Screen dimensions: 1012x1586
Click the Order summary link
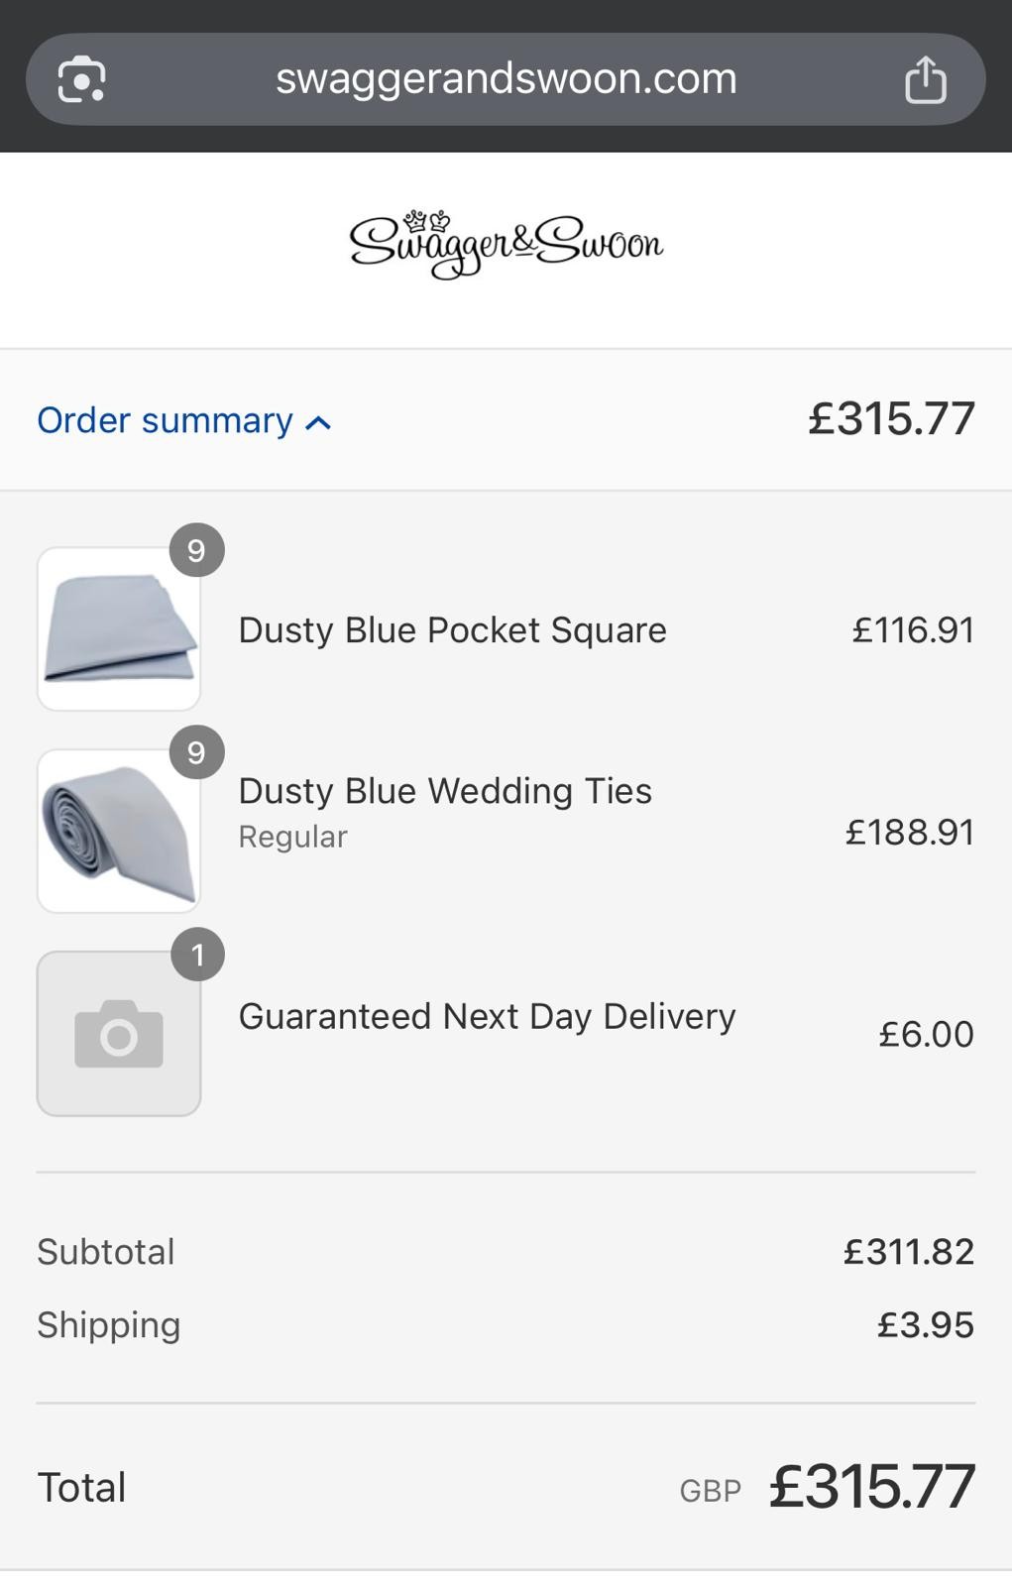coord(165,420)
